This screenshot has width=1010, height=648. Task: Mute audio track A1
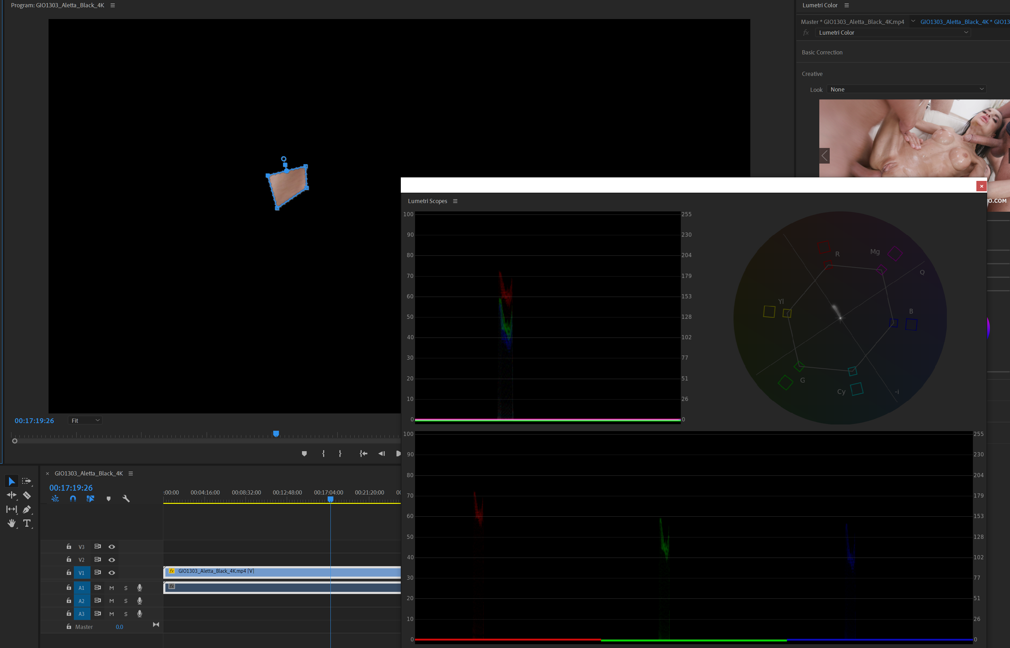(112, 588)
